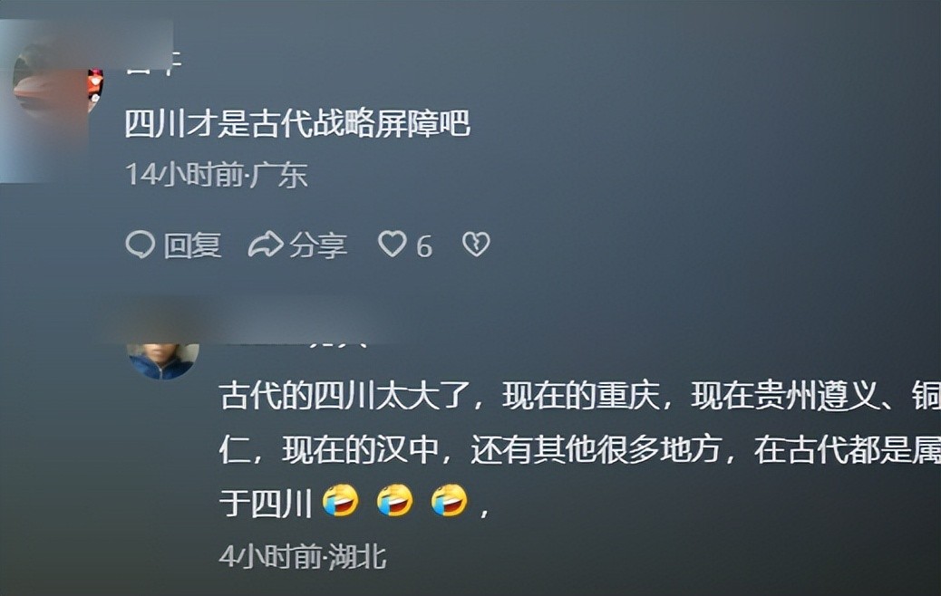The height and width of the screenshot is (596, 941).
Task: Click the speech bubble reply icon
Action: pos(141,245)
